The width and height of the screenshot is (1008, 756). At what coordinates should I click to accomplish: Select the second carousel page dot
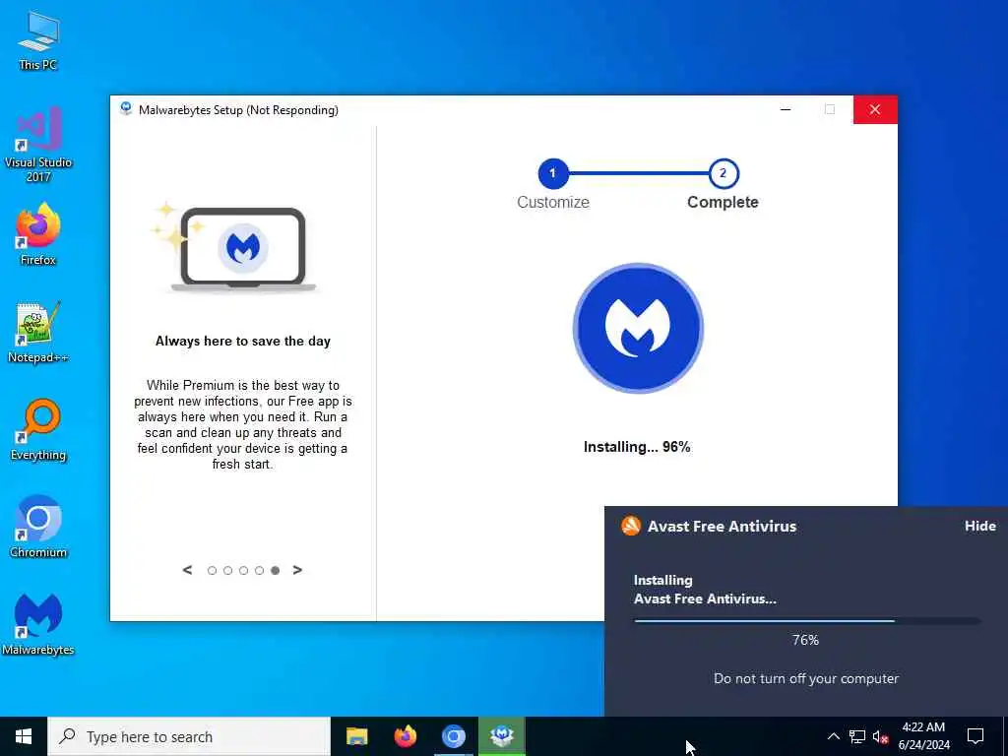pos(227,570)
